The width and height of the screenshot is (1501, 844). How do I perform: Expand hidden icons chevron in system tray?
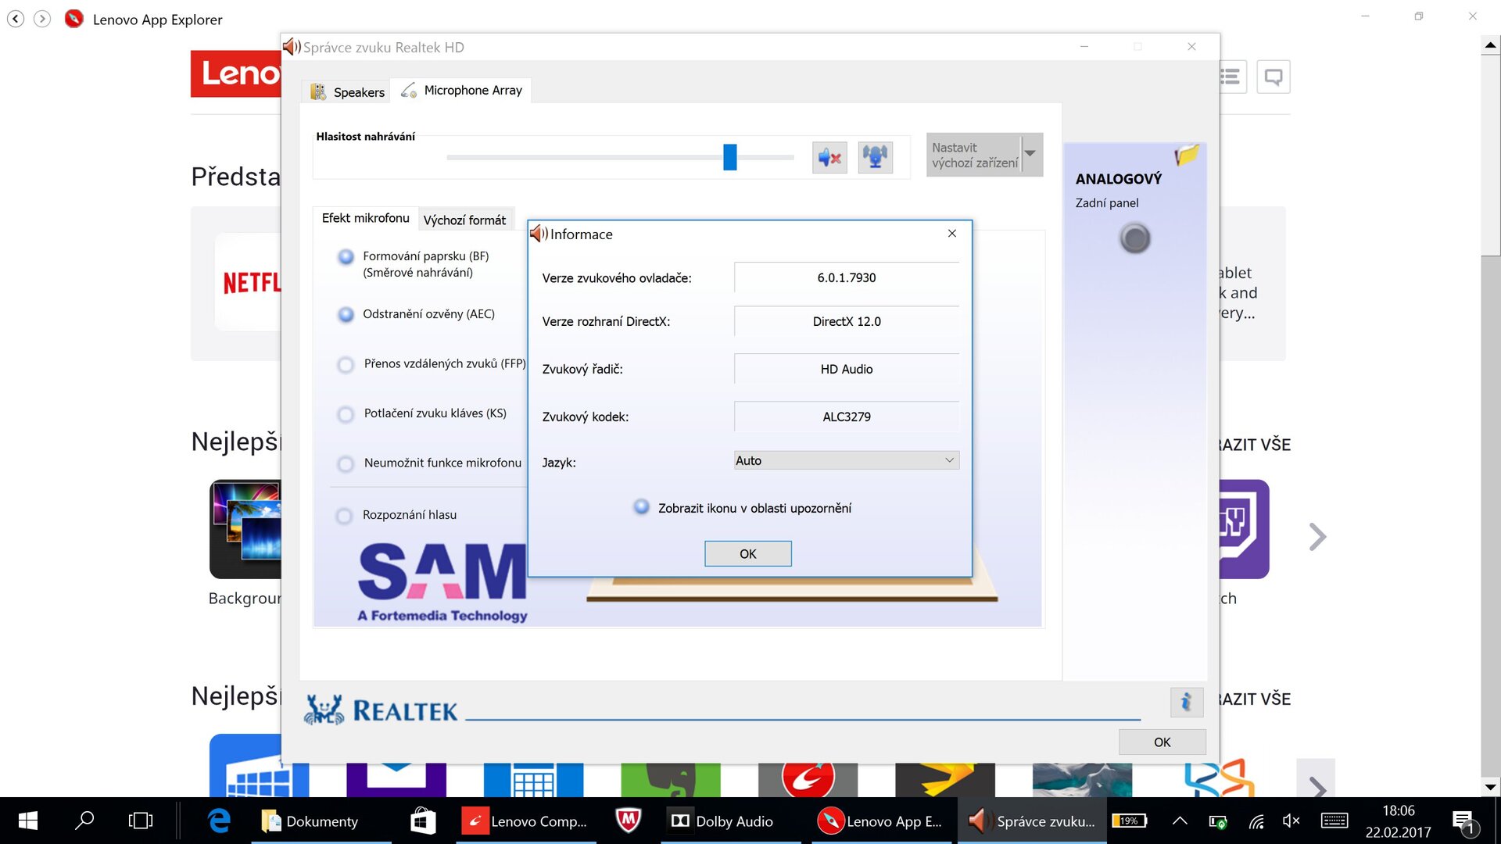(x=1180, y=821)
